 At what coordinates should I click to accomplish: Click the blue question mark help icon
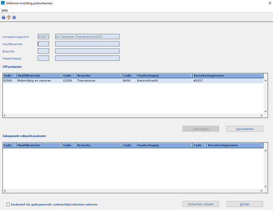point(4,18)
